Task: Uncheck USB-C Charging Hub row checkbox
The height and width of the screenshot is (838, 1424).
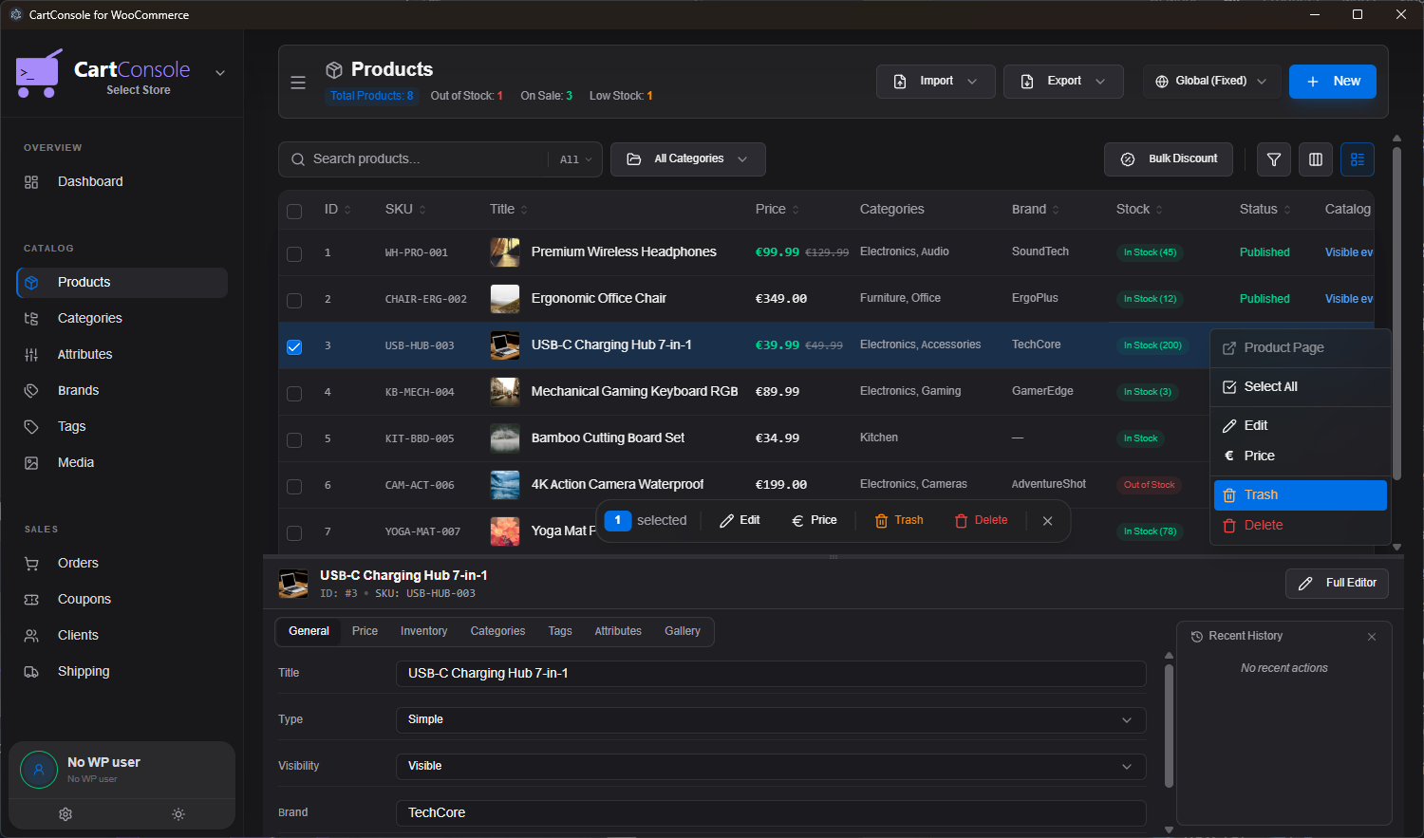Action: [294, 346]
